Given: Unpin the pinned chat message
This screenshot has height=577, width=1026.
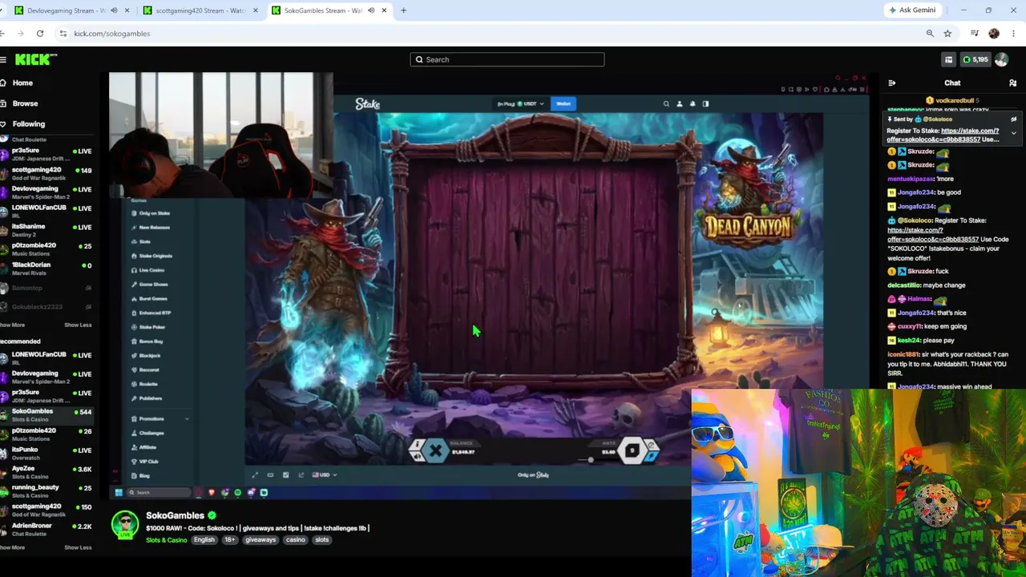Looking at the screenshot, I should pyautogui.click(x=1013, y=119).
